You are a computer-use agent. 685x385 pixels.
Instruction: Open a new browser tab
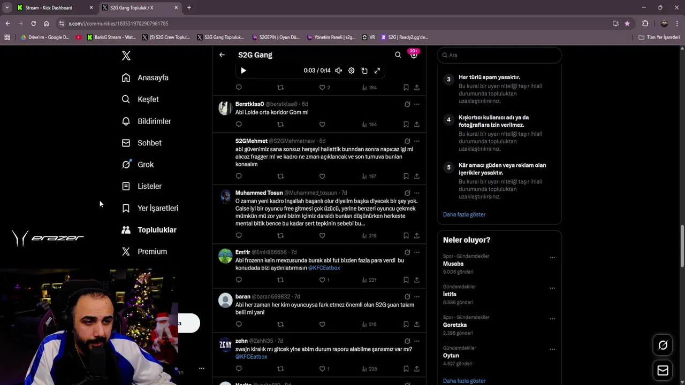pos(189,7)
